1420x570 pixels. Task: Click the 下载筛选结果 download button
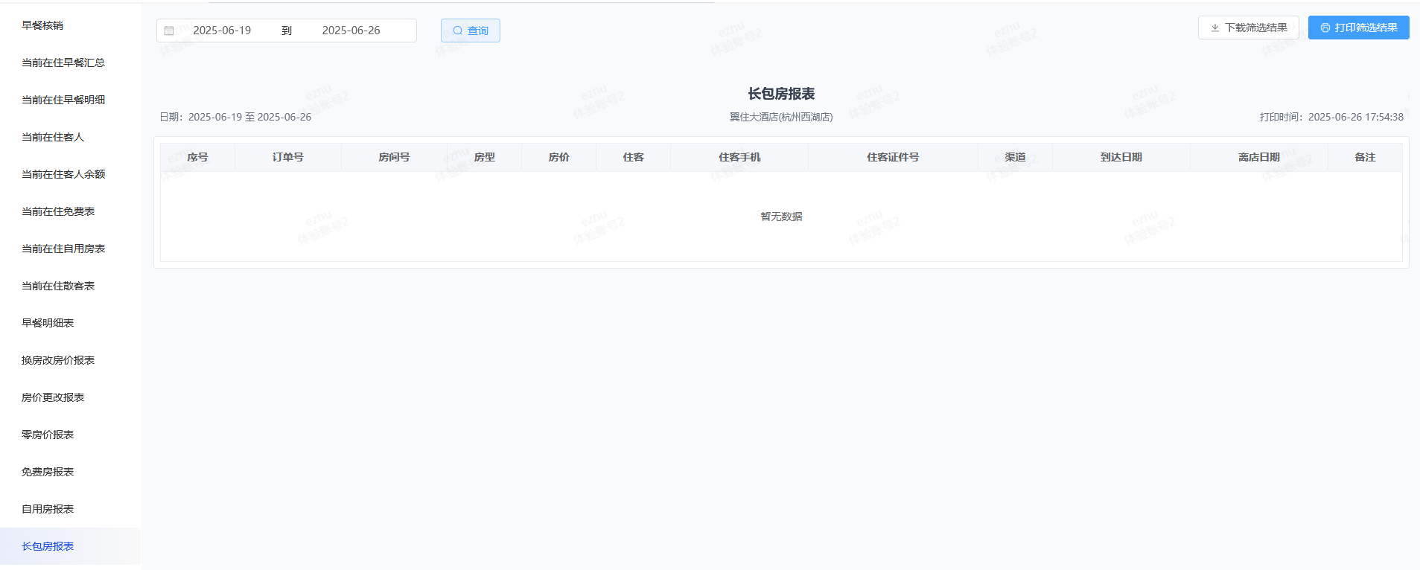click(1249, 28)
